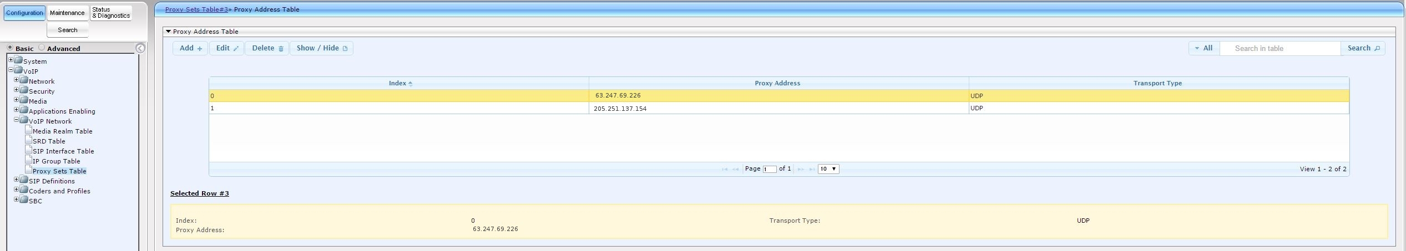1406x251 pixels.
Task: Click the Media folder icon
Action: (24, 100)
